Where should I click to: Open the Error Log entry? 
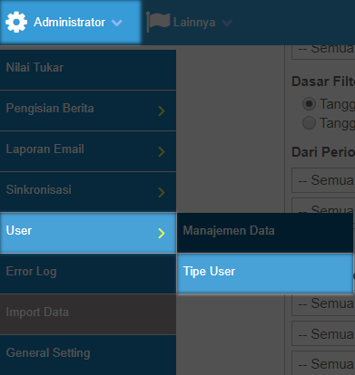[x=88, y=274]
